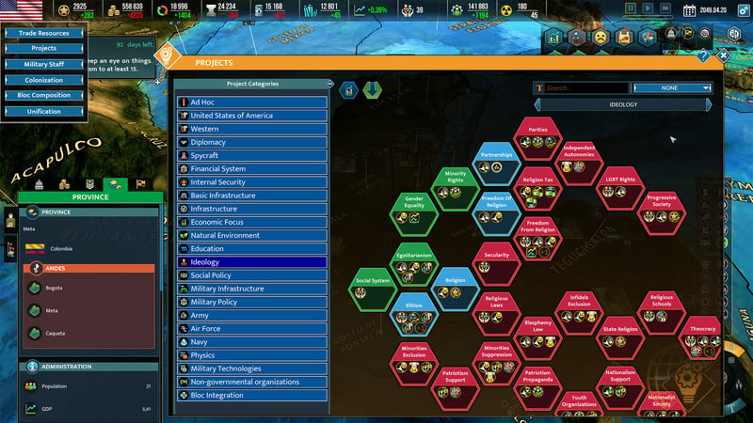Select the LGBT Rights project hexagon
Viewport: 753px width, 423px height.
pos(620,189)
